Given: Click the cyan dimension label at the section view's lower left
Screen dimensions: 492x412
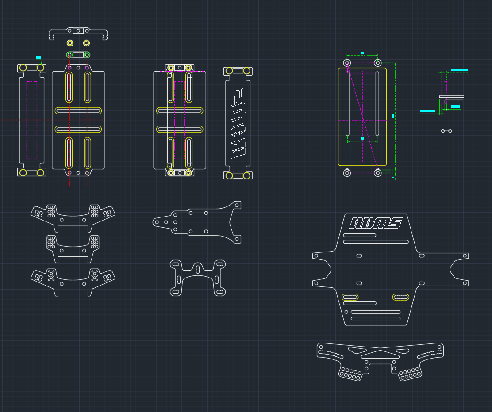Looking at the screenshot, I should pyautogui.click(x=428, y=111).
